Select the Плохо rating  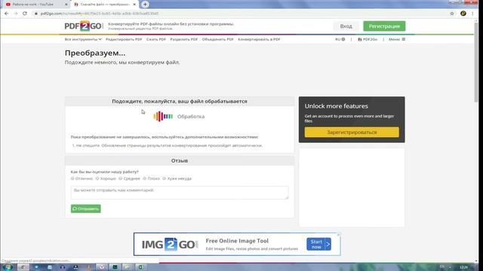[x=144, y=178]
